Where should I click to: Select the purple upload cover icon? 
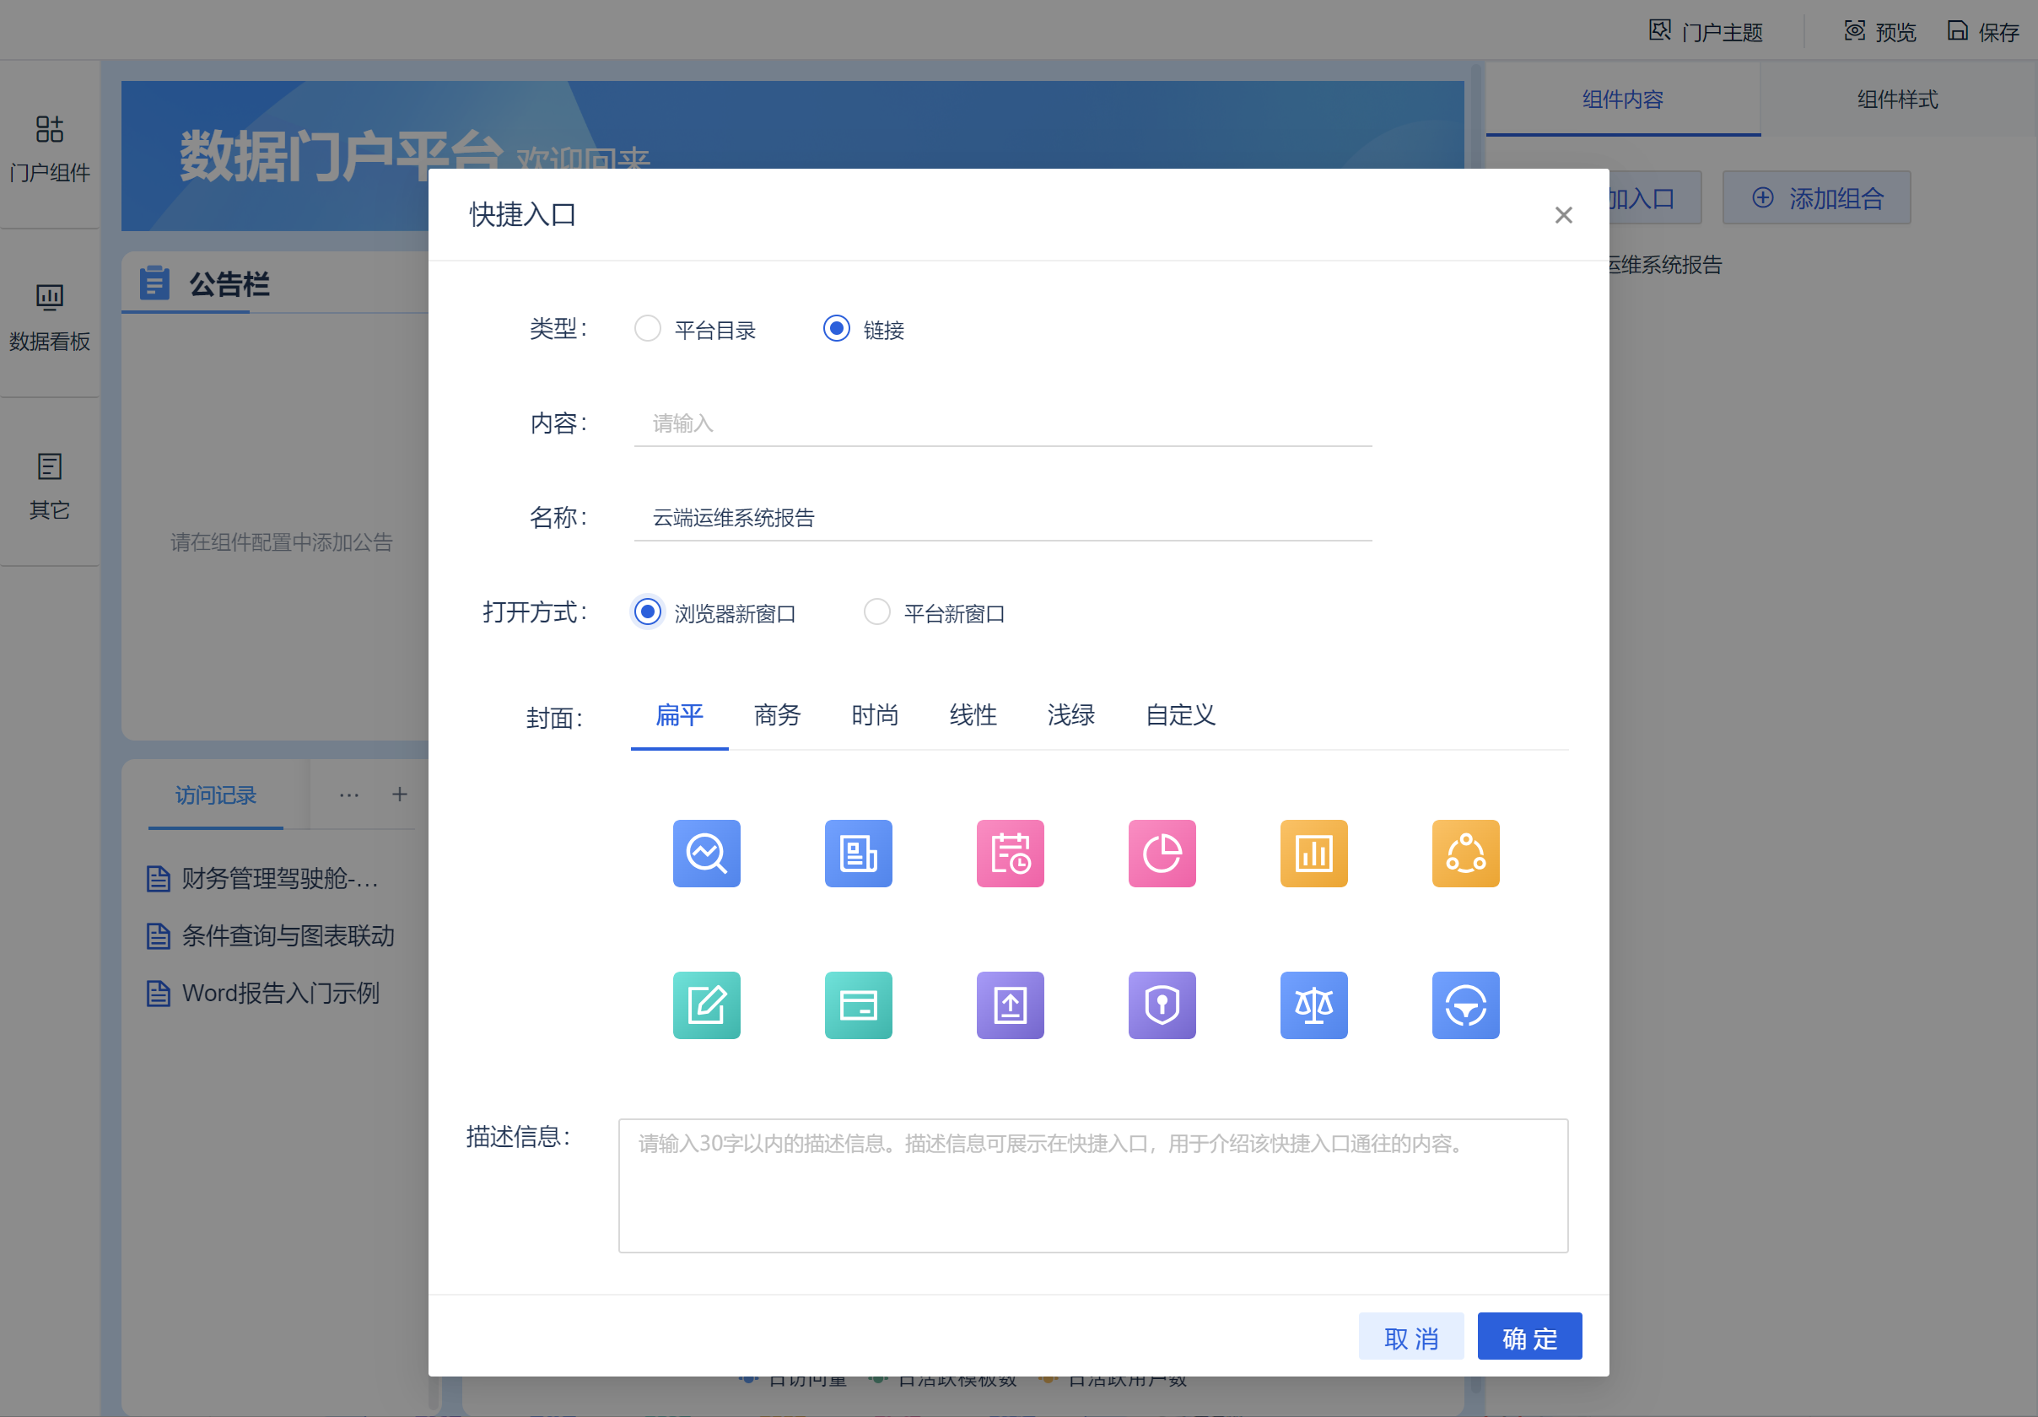1009,1005
